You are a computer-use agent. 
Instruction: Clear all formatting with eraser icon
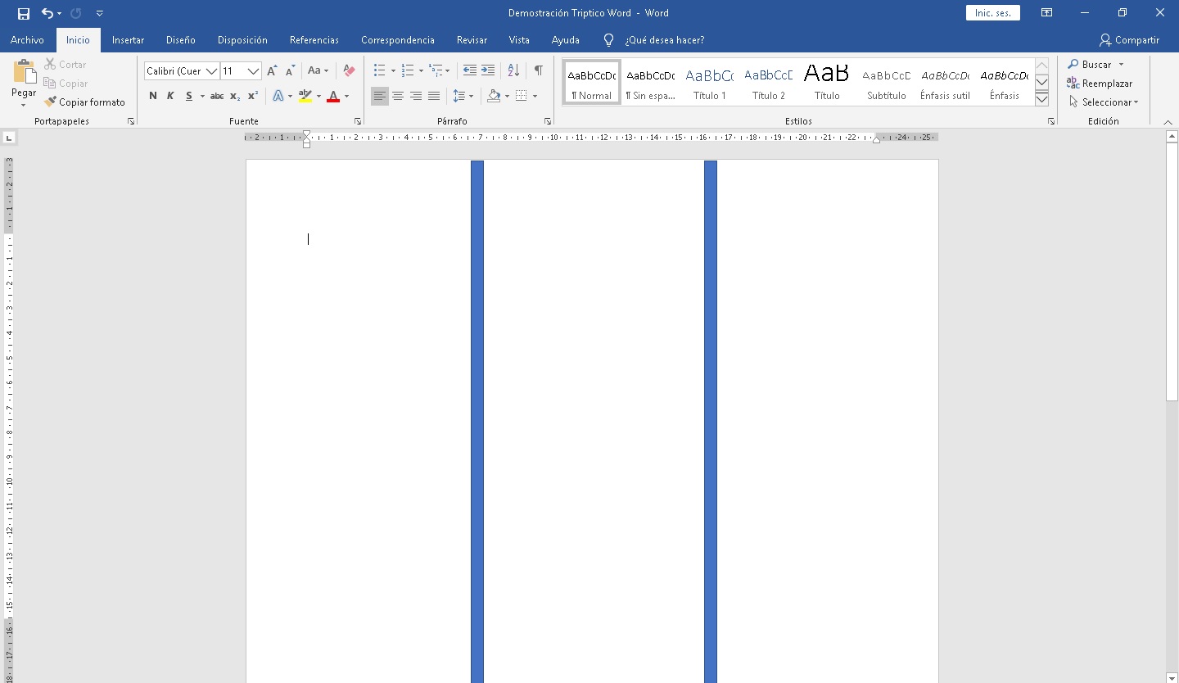[350, 71]
